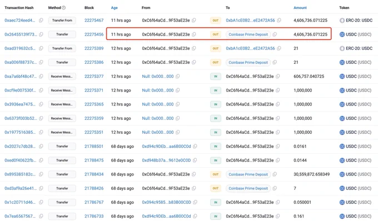
Task: Click IN badge in block 22275371 row
Action: (216, 91)
